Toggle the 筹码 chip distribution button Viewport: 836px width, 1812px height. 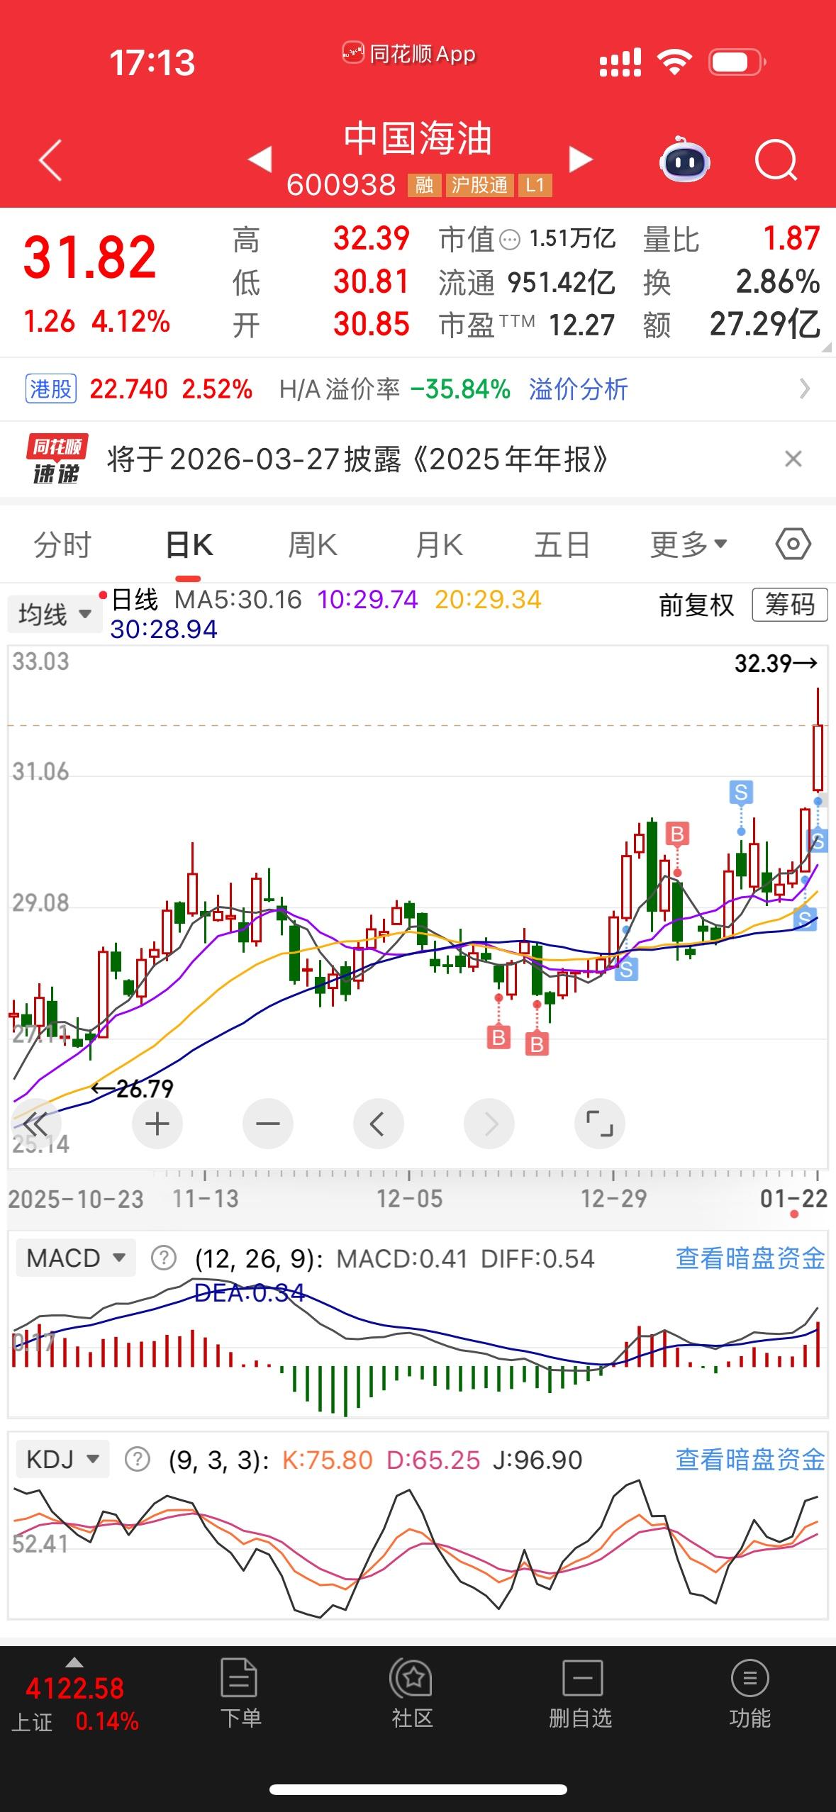tap(789, 605)
